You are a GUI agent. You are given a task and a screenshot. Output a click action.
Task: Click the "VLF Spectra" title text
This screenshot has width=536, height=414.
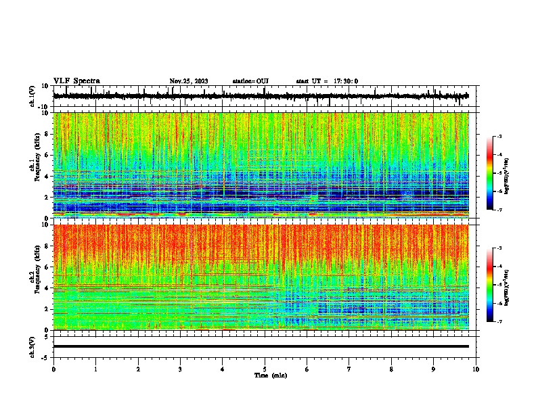point(76,81)
